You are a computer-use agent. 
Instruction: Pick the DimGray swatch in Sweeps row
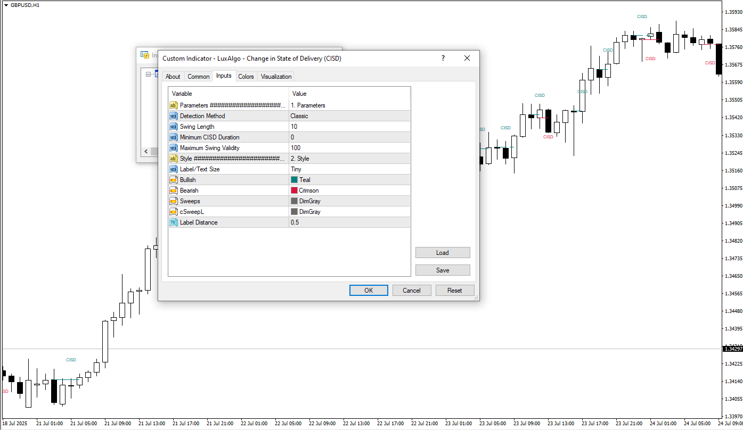tap(294, 201)
